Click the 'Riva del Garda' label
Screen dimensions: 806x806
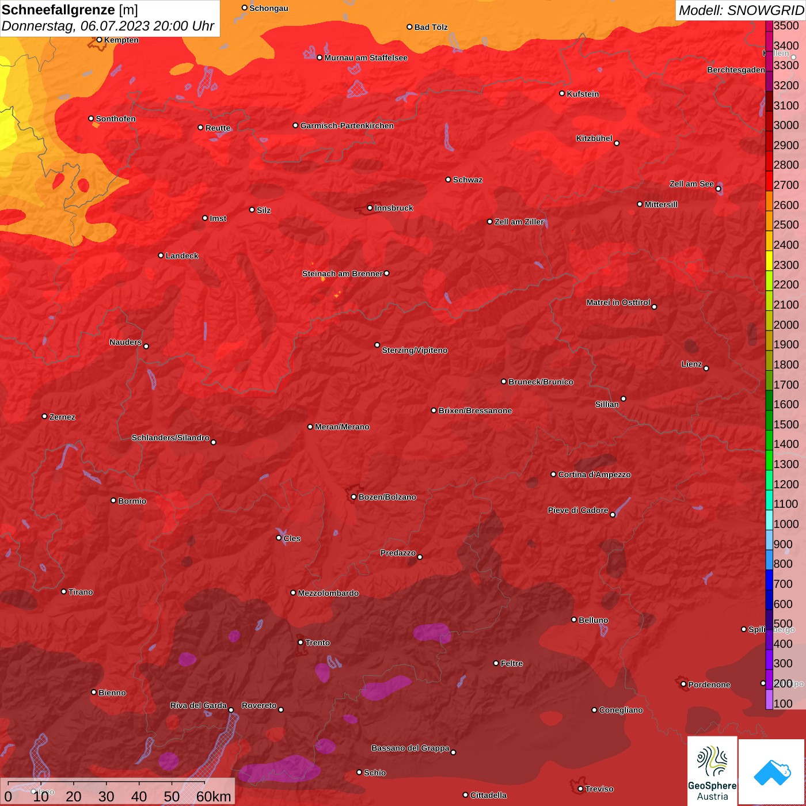[199, 705]
